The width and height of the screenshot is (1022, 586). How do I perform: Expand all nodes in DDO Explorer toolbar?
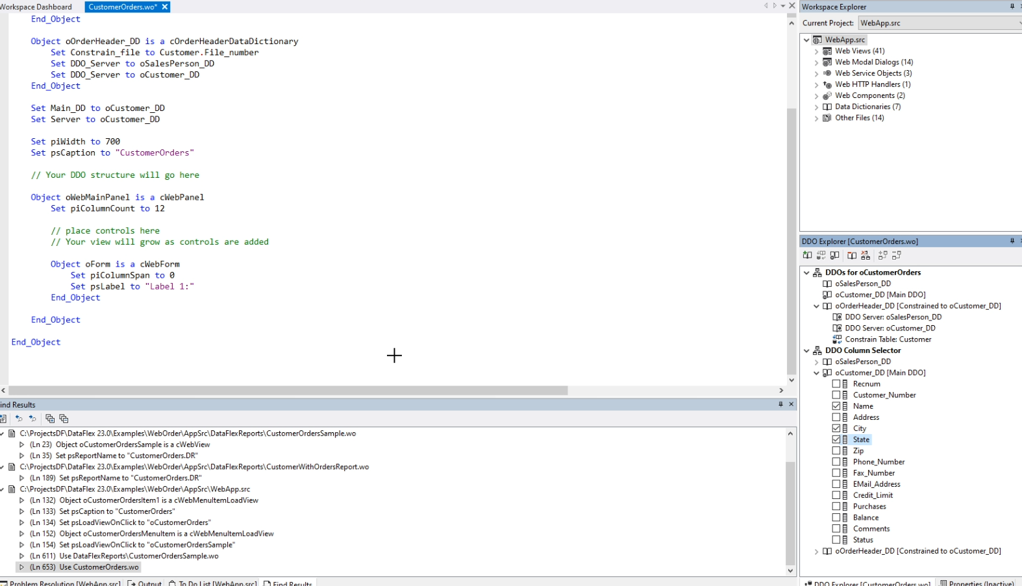pyautogui.click(x=882, y=256)
